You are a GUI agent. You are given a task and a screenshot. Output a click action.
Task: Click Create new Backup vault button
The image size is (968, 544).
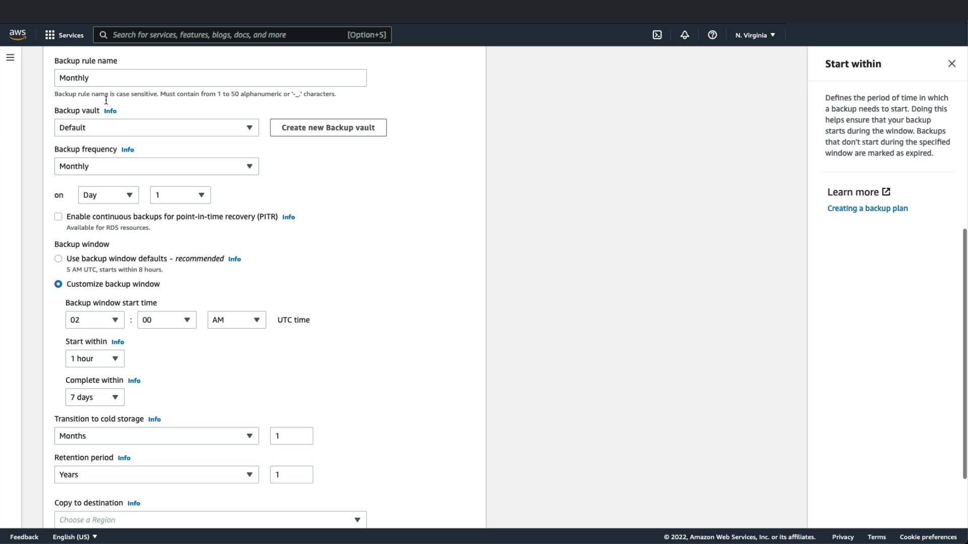click(x=328, y=127)
